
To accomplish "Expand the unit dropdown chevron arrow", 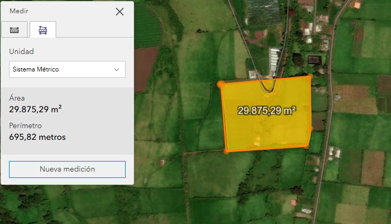I will pyautogui.click(x=117, y=69).
